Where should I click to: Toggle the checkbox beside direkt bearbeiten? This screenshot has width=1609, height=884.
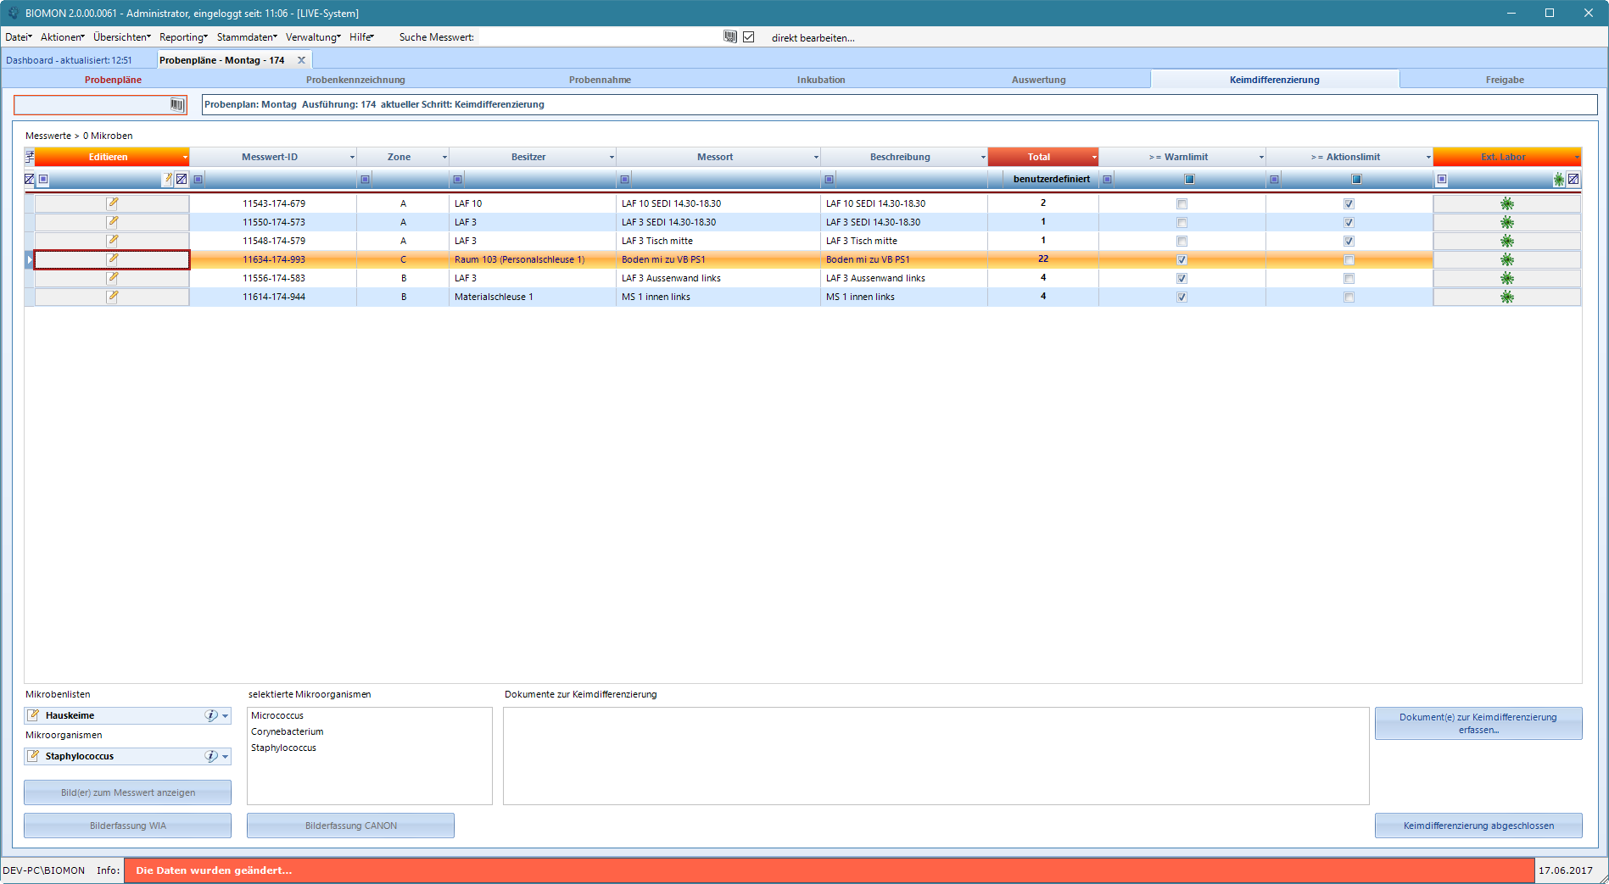click(x=749, y=36)
